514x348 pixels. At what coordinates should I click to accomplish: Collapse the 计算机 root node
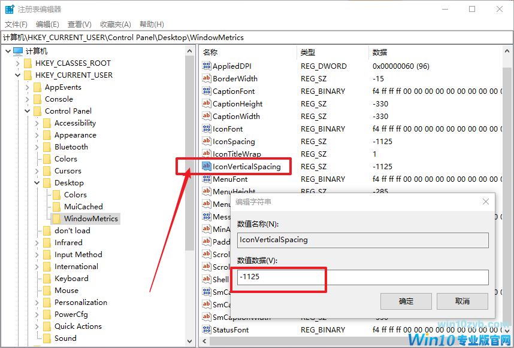(8, 51)
